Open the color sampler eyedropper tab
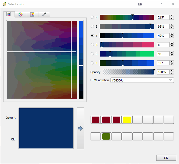Viewport: 179px width, 164px height. [44, 15]
